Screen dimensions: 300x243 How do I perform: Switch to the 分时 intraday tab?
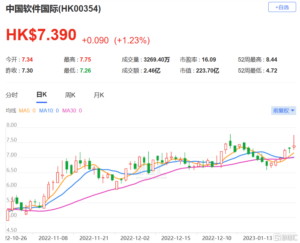(x=12, y=95)
